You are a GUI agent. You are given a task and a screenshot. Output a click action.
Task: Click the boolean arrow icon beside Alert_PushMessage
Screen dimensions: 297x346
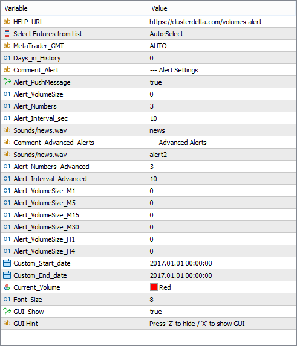[7, 82]
